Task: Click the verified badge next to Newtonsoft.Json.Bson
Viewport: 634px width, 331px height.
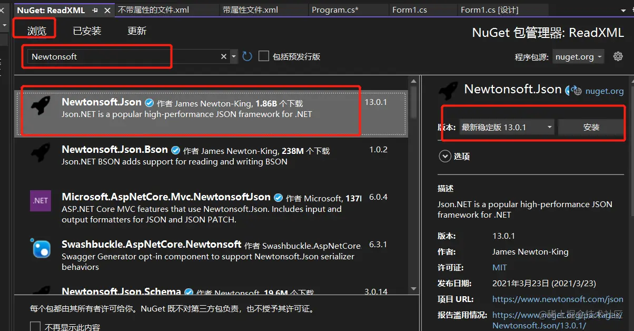Action: click(x=176, y=150)
